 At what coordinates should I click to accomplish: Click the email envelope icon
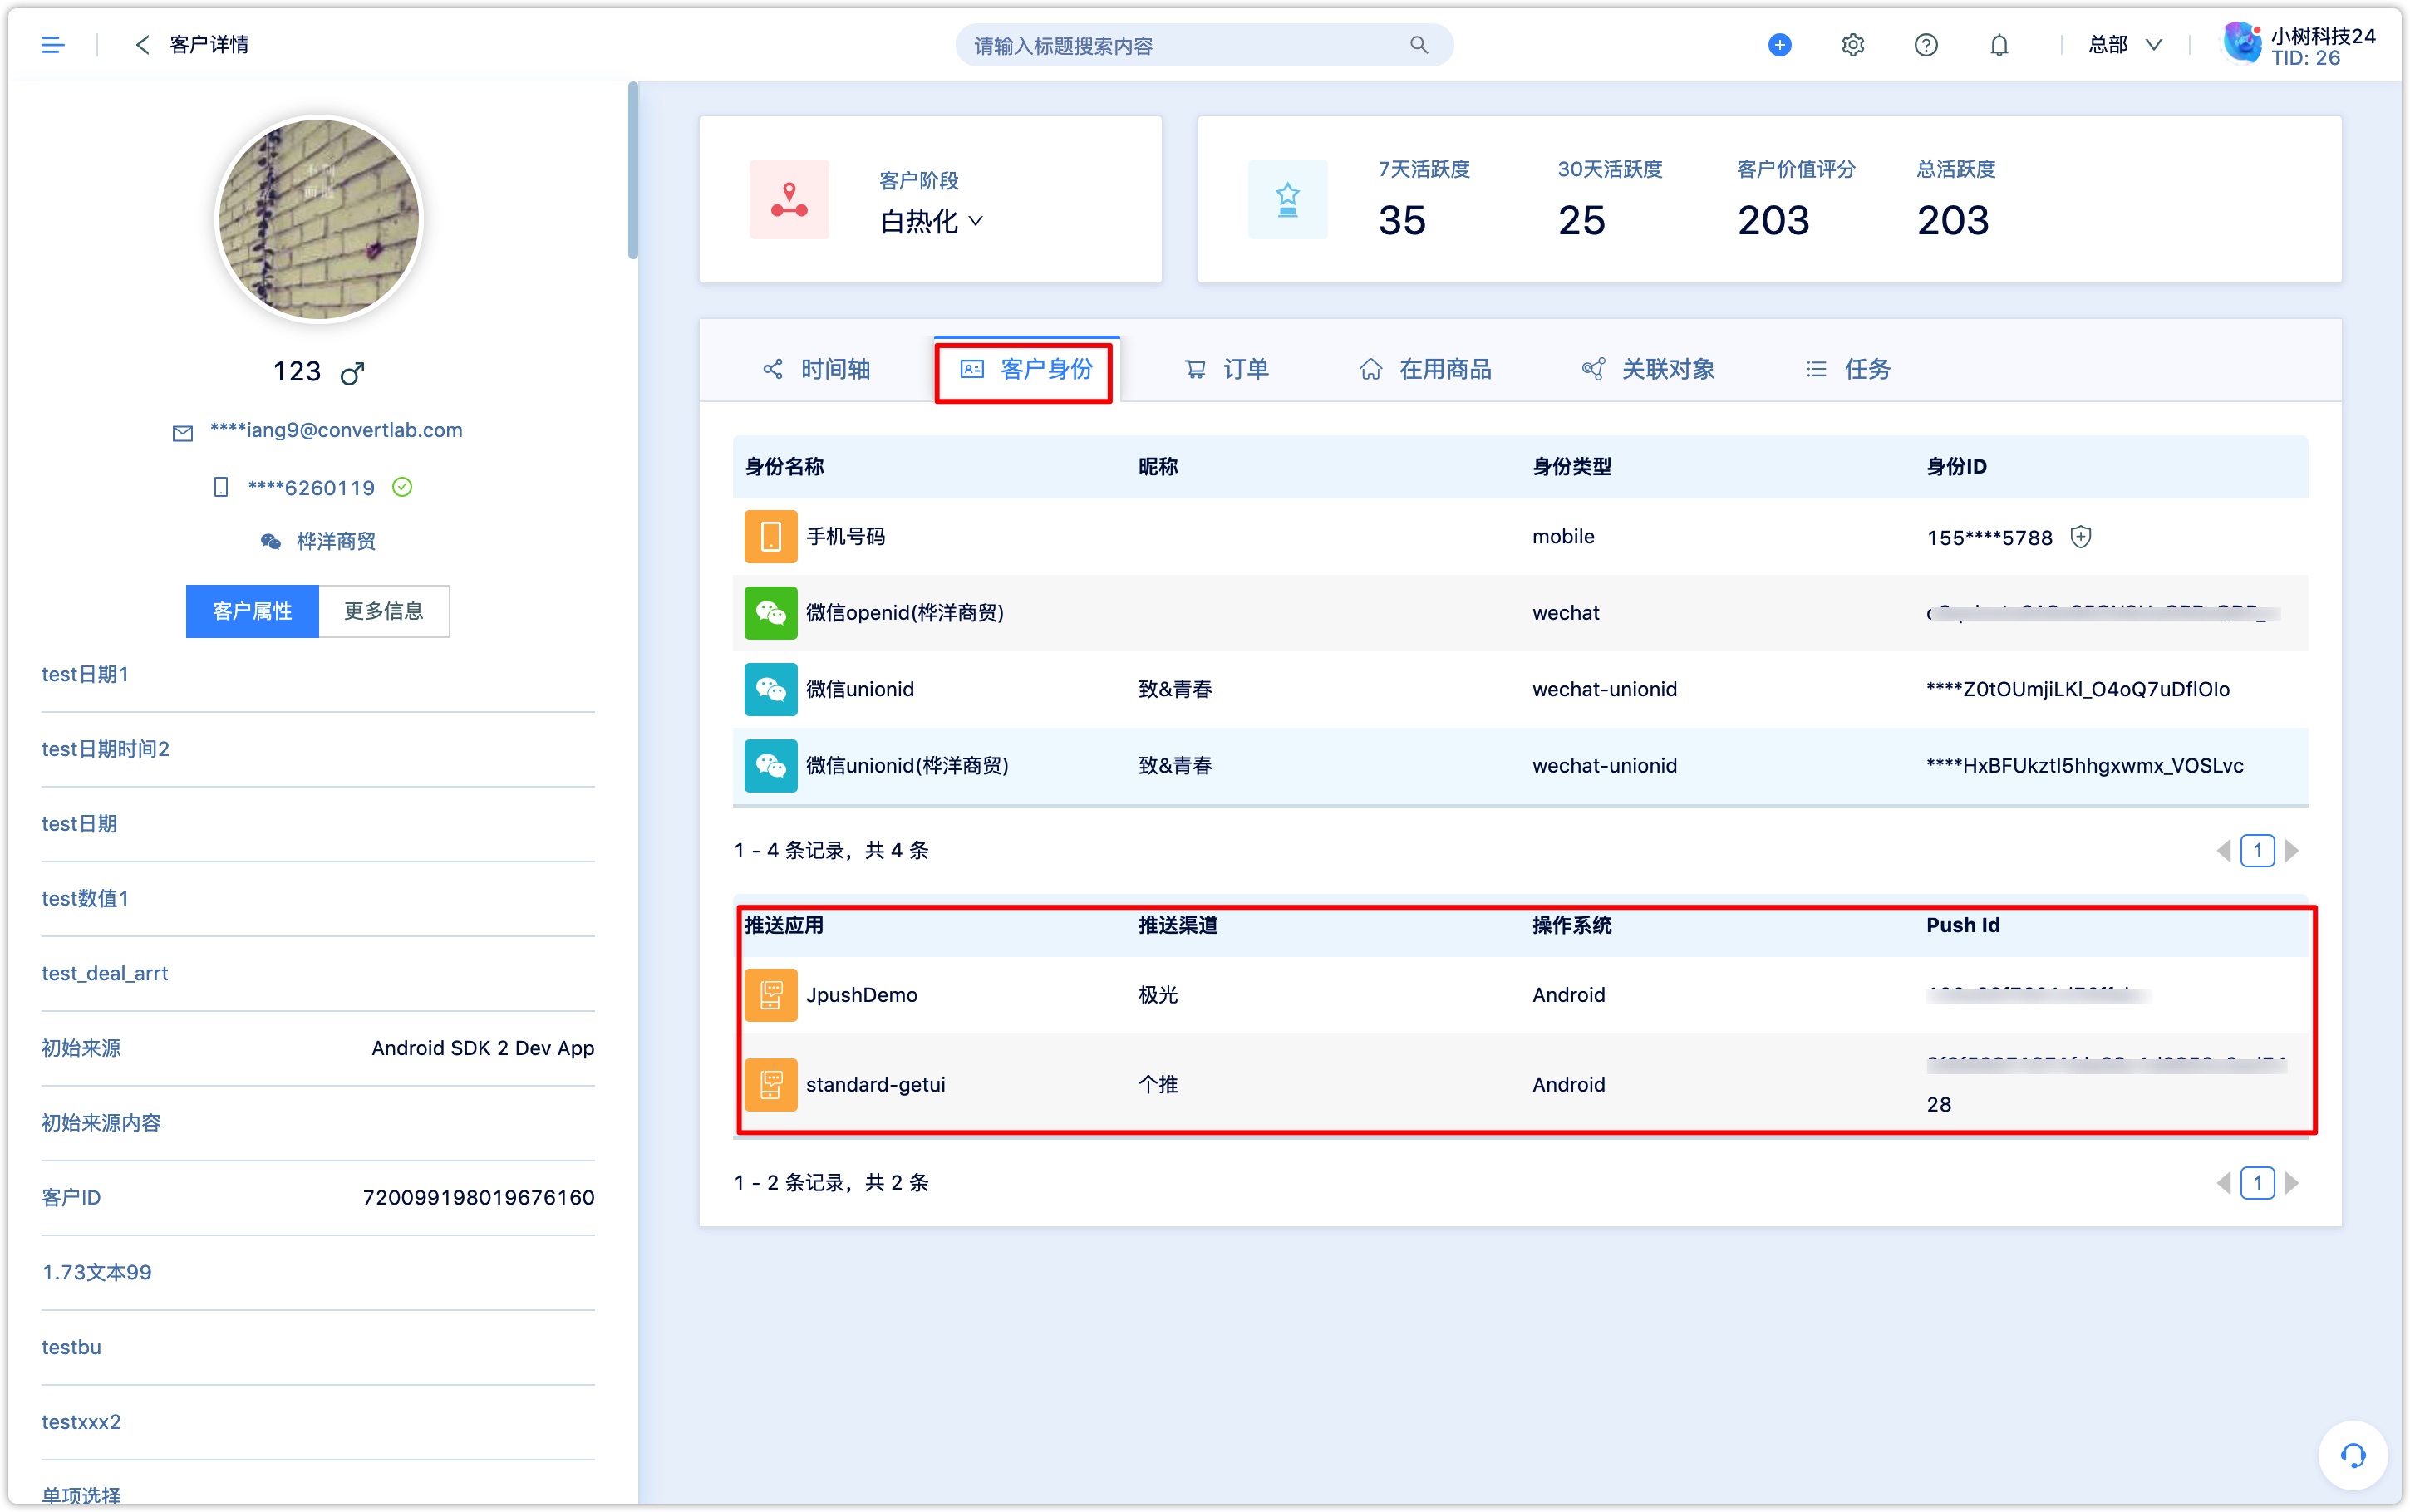pyautogui.click(x=182, y=433)
